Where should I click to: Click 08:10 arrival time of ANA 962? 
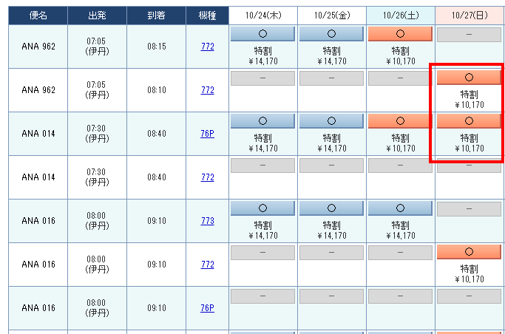coord(157,90)
